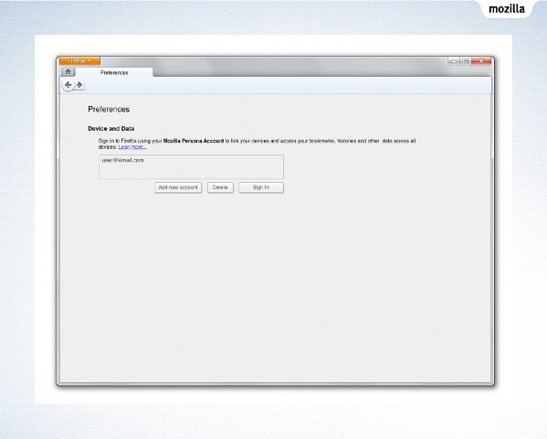Click the Add new account button
This screenshot has width=547, height=439.
[178, 187]
